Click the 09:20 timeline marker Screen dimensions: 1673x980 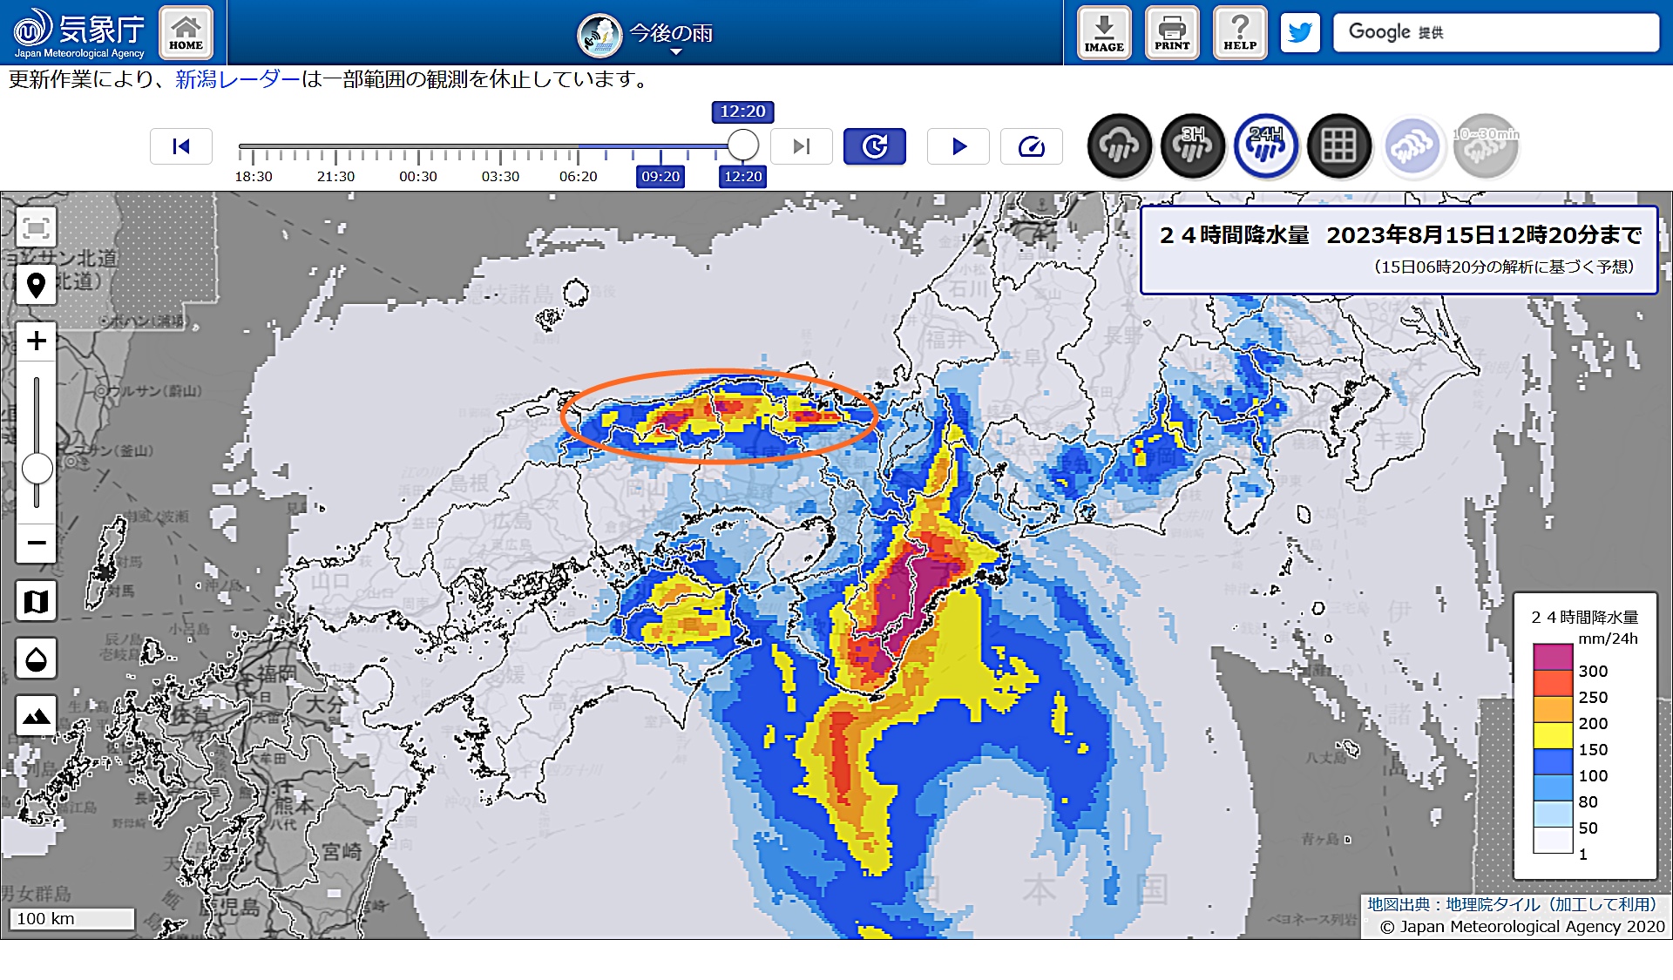click(660, 177)
